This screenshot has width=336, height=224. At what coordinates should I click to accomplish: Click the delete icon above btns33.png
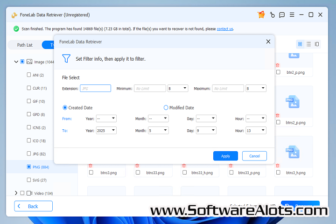tap(137, 166)
